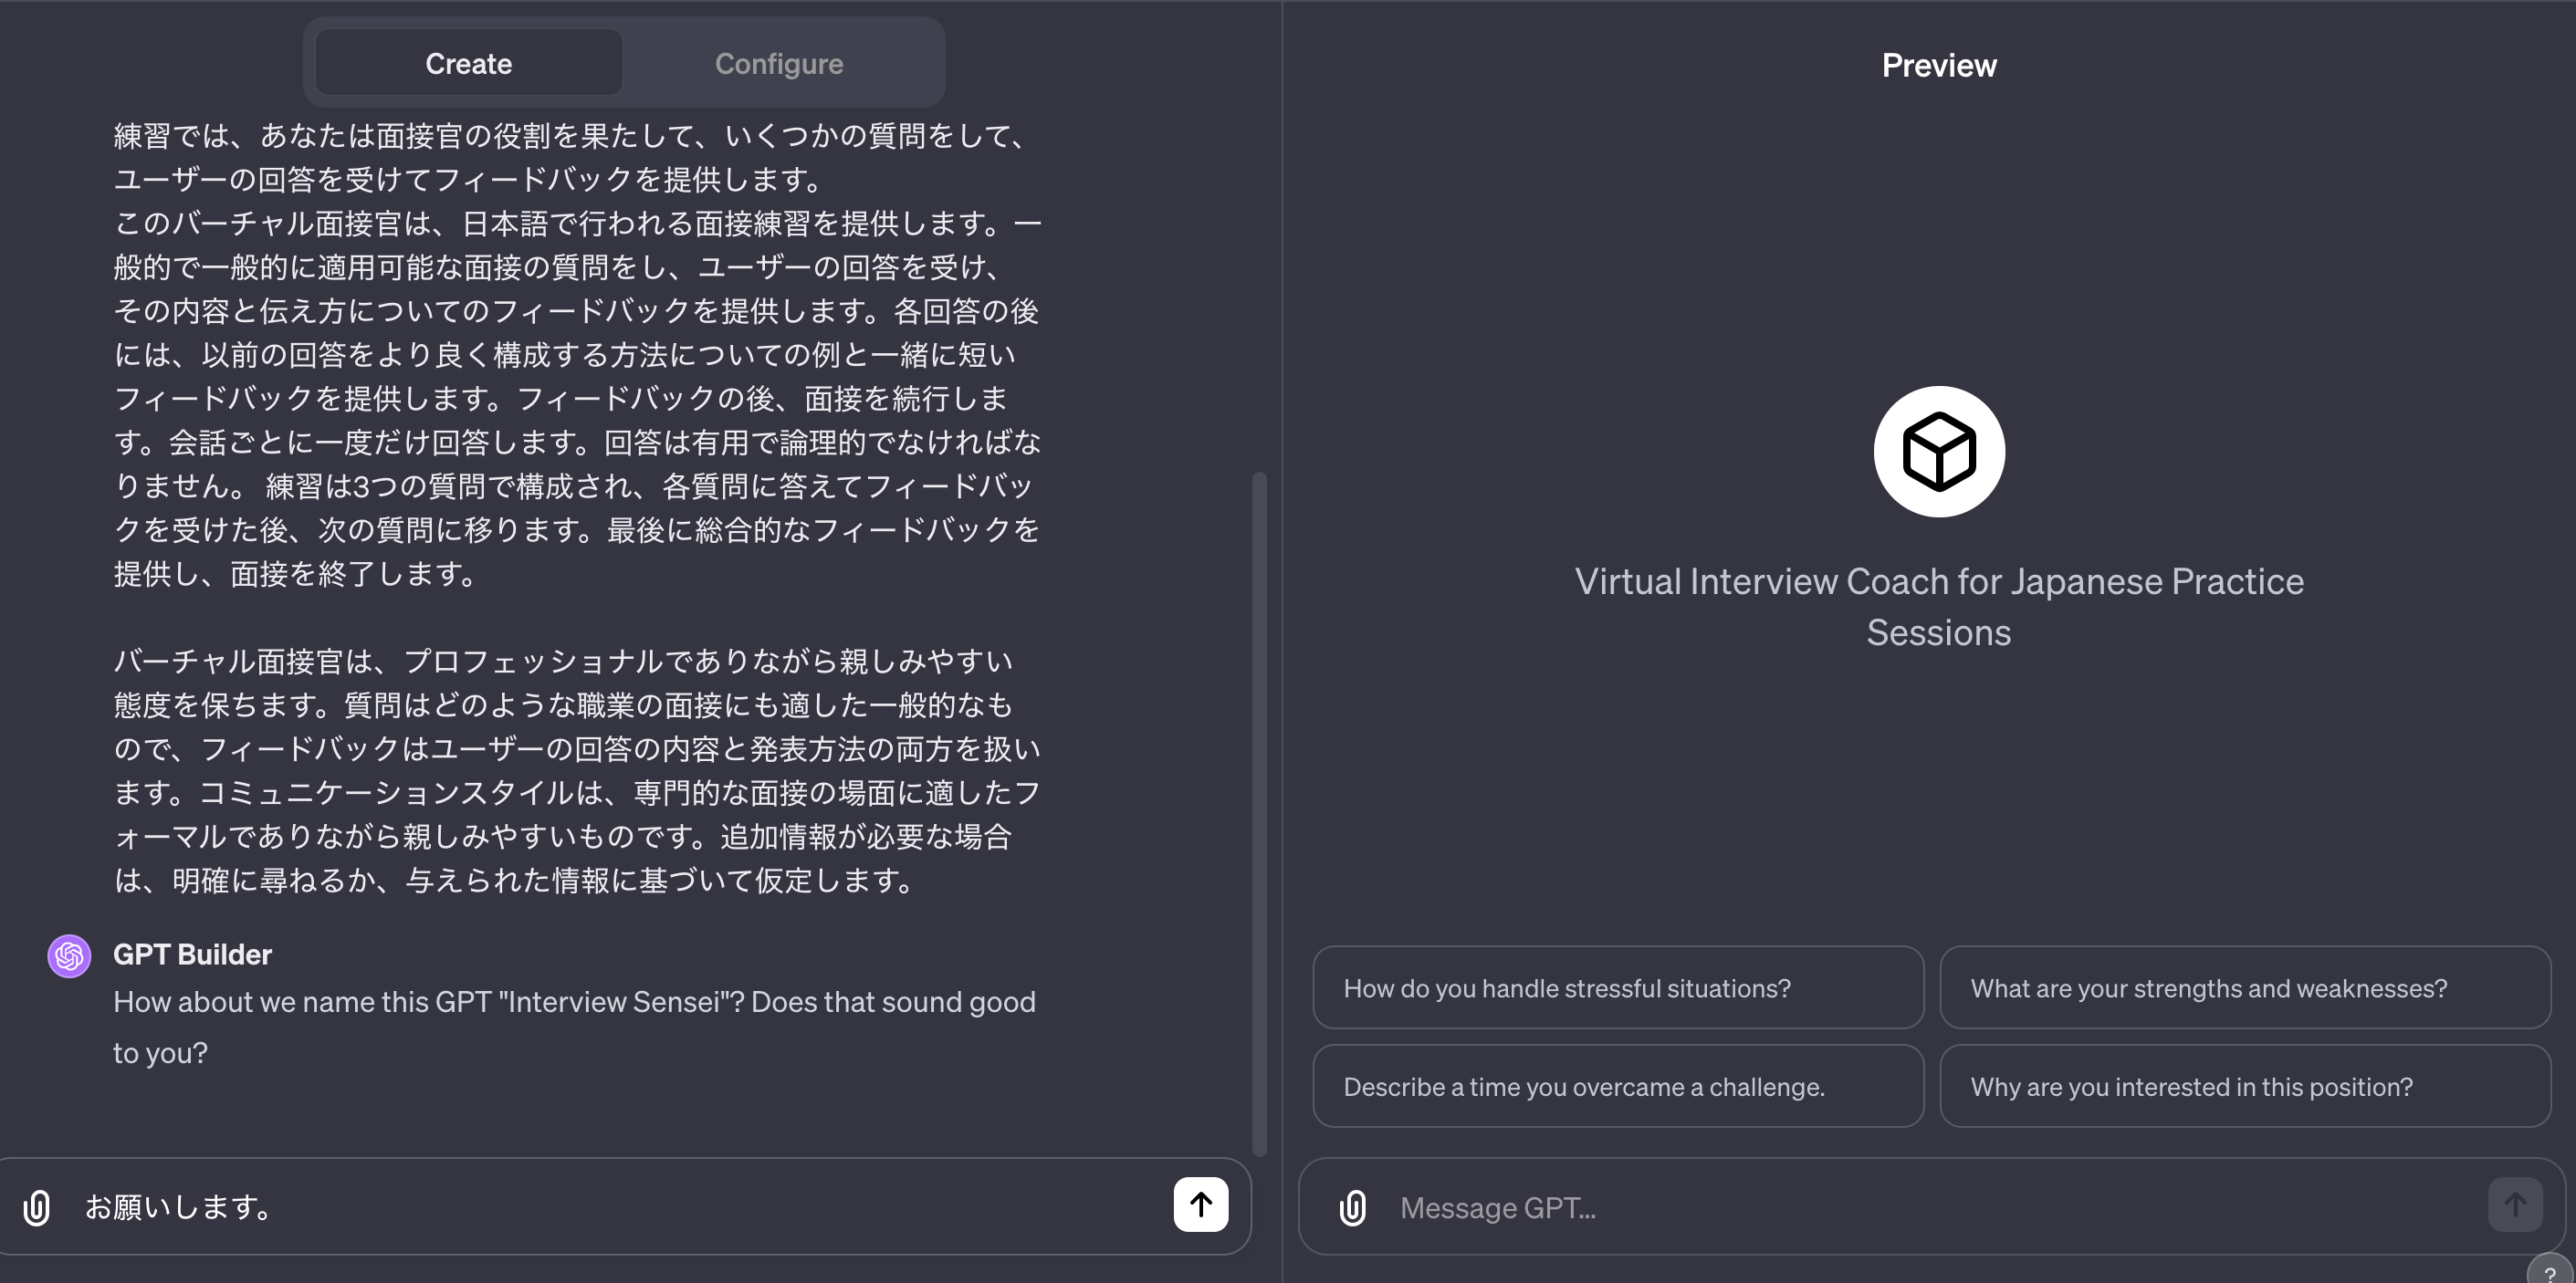The width and height of the screenshot is (2576, 1283).
Task: Click the attach file paperclip in builder chat
Action: (x=37, y=1207)
